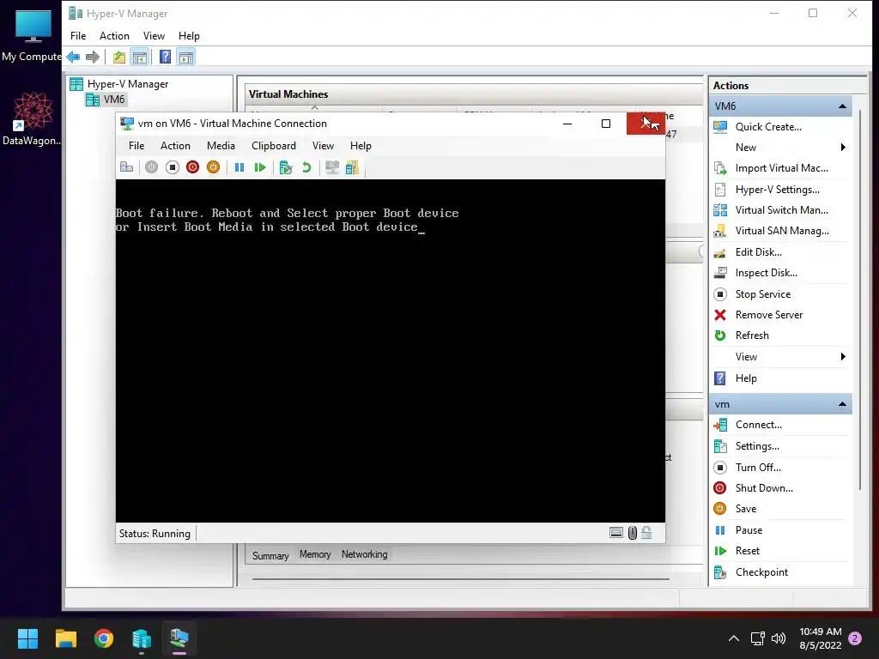The height and width of the screenshot is (659, 879).
Task: Click Save action under vm
Action: tap(746, 509)
